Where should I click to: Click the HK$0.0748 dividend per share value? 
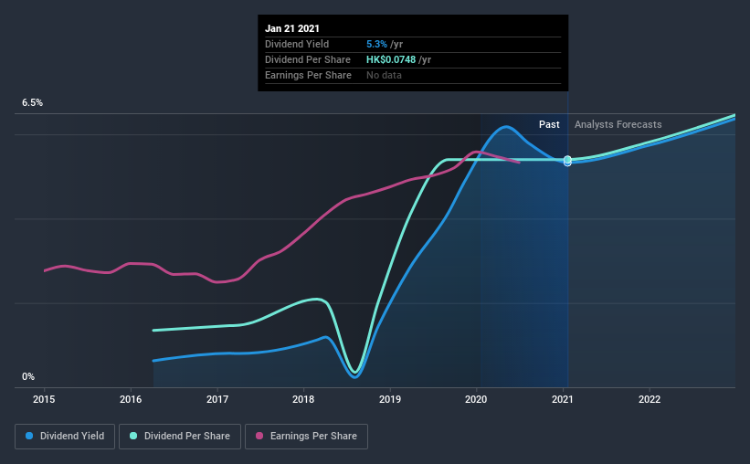point(391,59)
